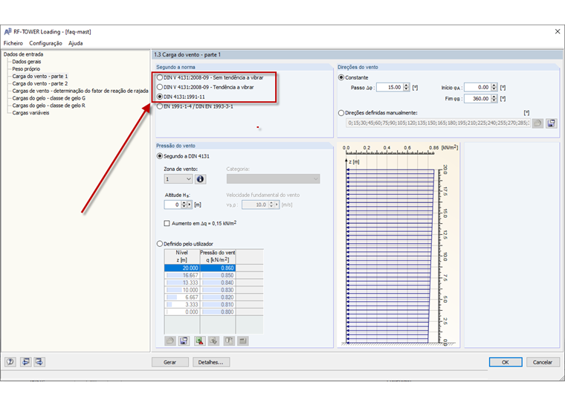Open Carga do vento - parte 2 tree item

pyautogui.click(x=40, y=83)
